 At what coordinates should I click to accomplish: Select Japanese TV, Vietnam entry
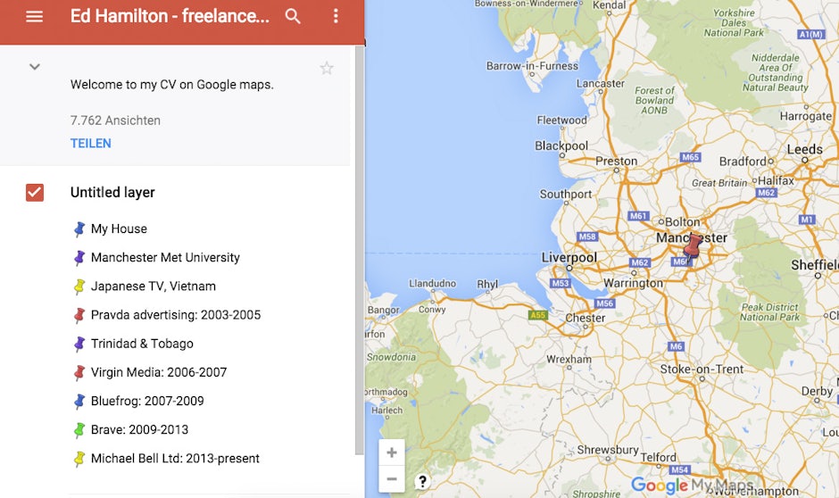coord(153,286)
